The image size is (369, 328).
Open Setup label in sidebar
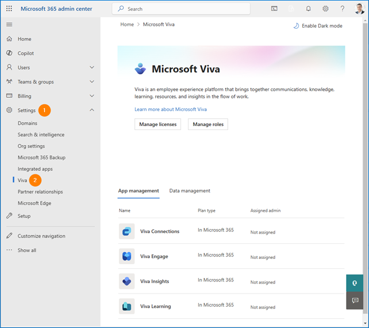(24, 216)
